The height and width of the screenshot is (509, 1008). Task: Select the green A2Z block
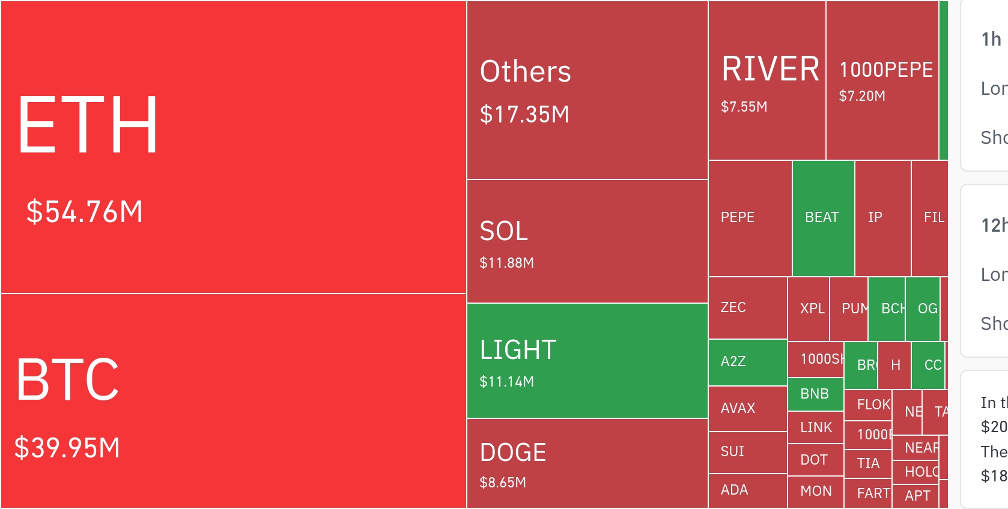(x=747, y=362)
